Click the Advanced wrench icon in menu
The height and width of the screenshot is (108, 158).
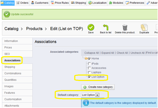click(148, 3)
